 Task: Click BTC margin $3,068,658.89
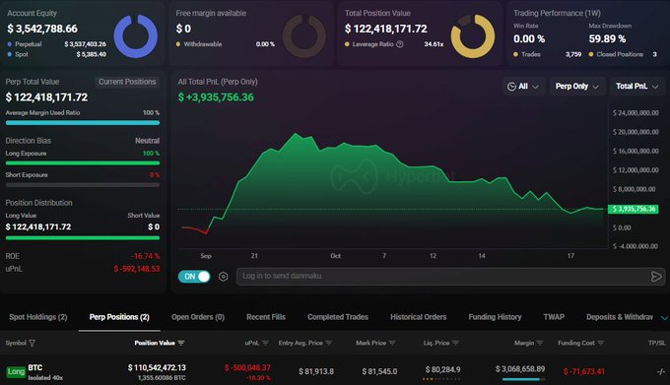pyautogui.click(x=520, y=369)
